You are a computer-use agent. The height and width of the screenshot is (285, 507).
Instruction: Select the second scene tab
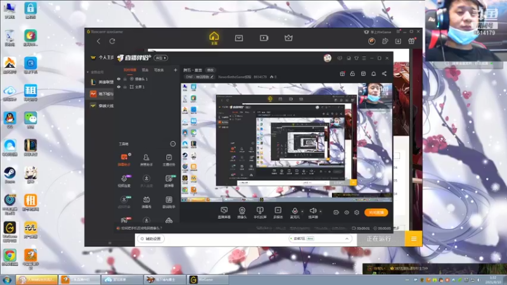coord(145,70)
